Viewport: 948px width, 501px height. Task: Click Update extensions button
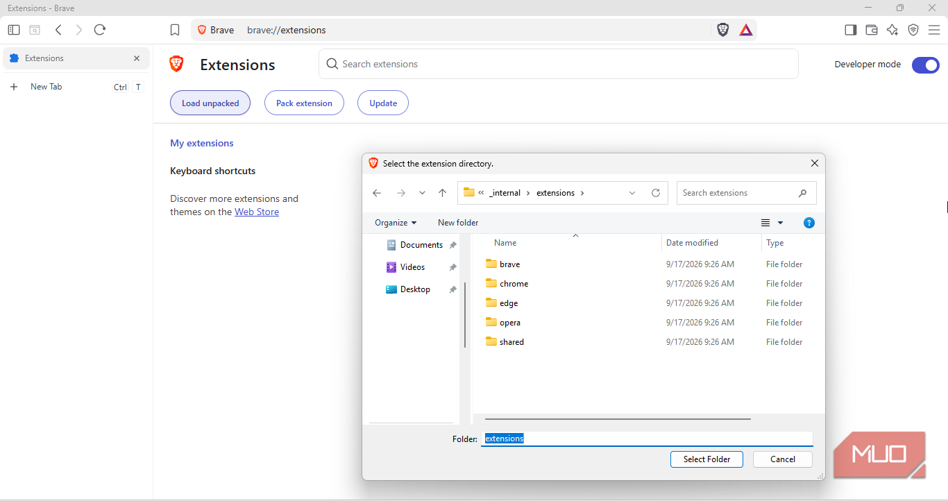pos(383,103)
